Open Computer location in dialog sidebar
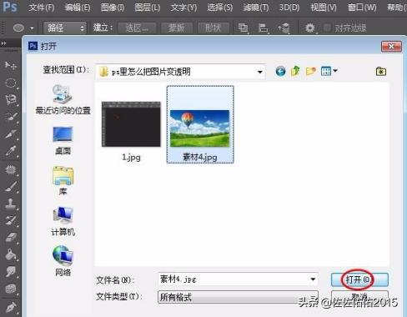 point(63,221)
